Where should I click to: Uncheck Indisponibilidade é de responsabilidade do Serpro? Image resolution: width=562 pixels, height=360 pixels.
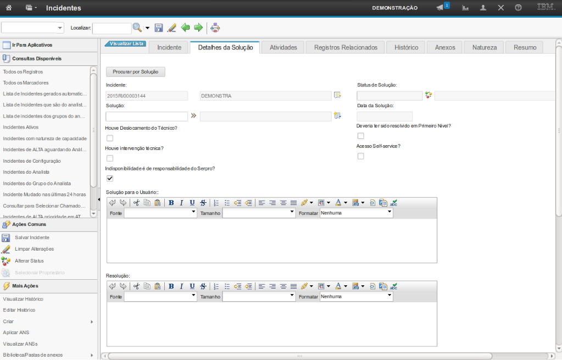point(110,178)
